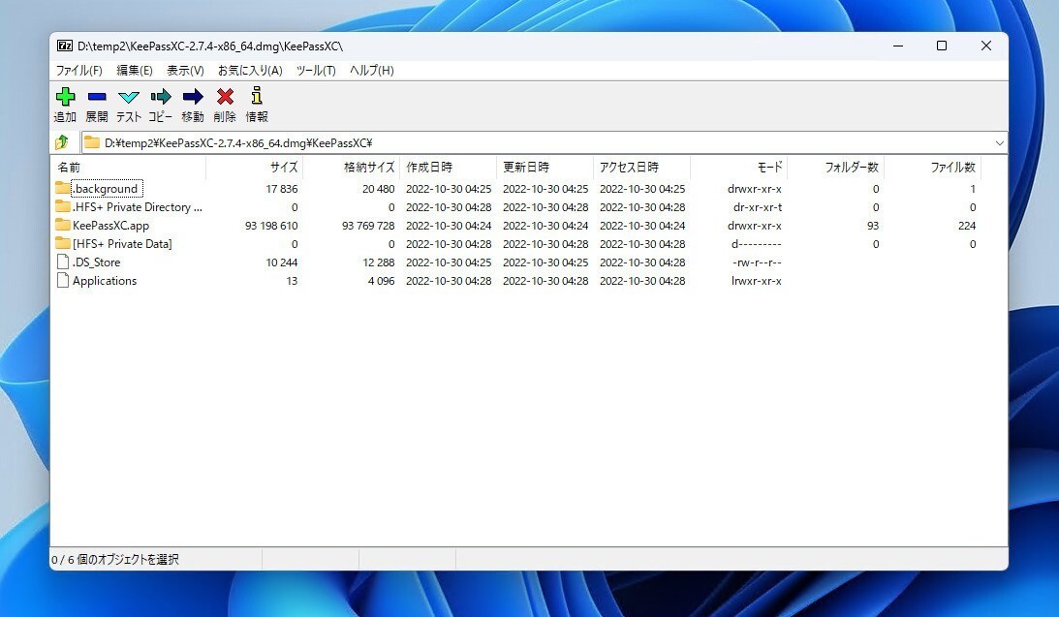The image size is (1059, 617).
Task: Select the Applications symlink entry
Action: (104, 280)
